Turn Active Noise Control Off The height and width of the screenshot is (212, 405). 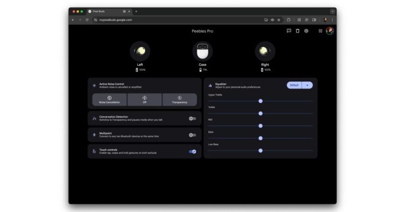click(145, 99)
